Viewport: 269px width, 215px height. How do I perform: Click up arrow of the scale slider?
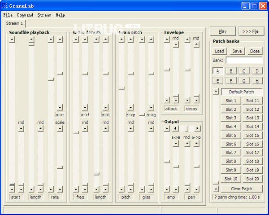tap(60, 129)
